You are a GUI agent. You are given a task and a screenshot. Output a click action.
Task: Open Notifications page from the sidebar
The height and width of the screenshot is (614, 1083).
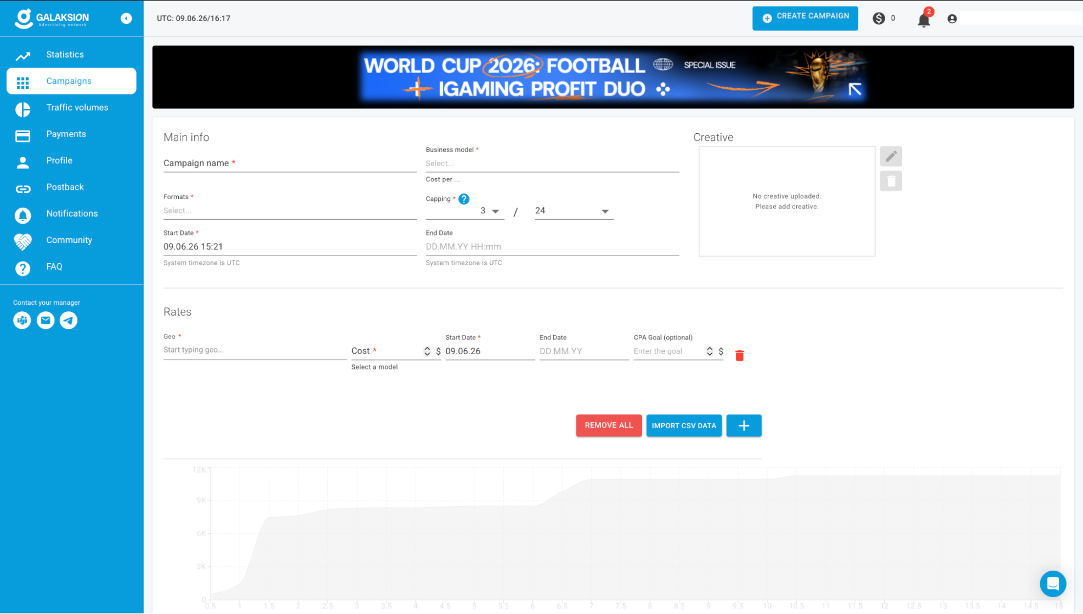pos(72,214)
